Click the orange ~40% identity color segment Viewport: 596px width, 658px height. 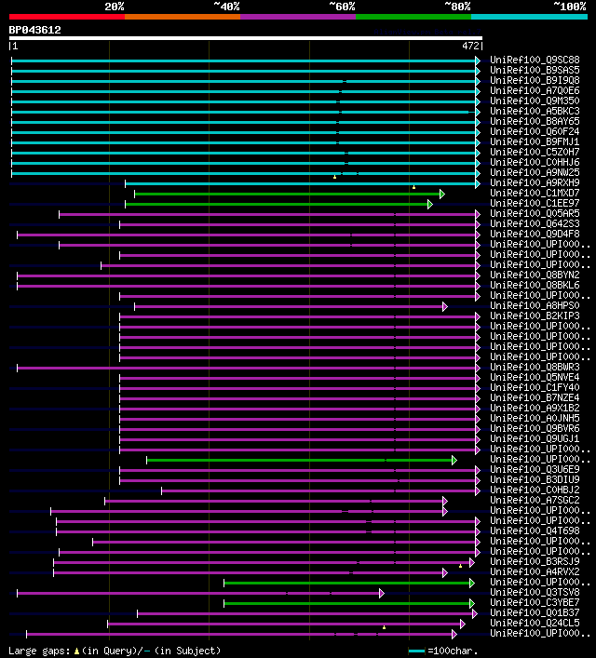pos(183,17)
